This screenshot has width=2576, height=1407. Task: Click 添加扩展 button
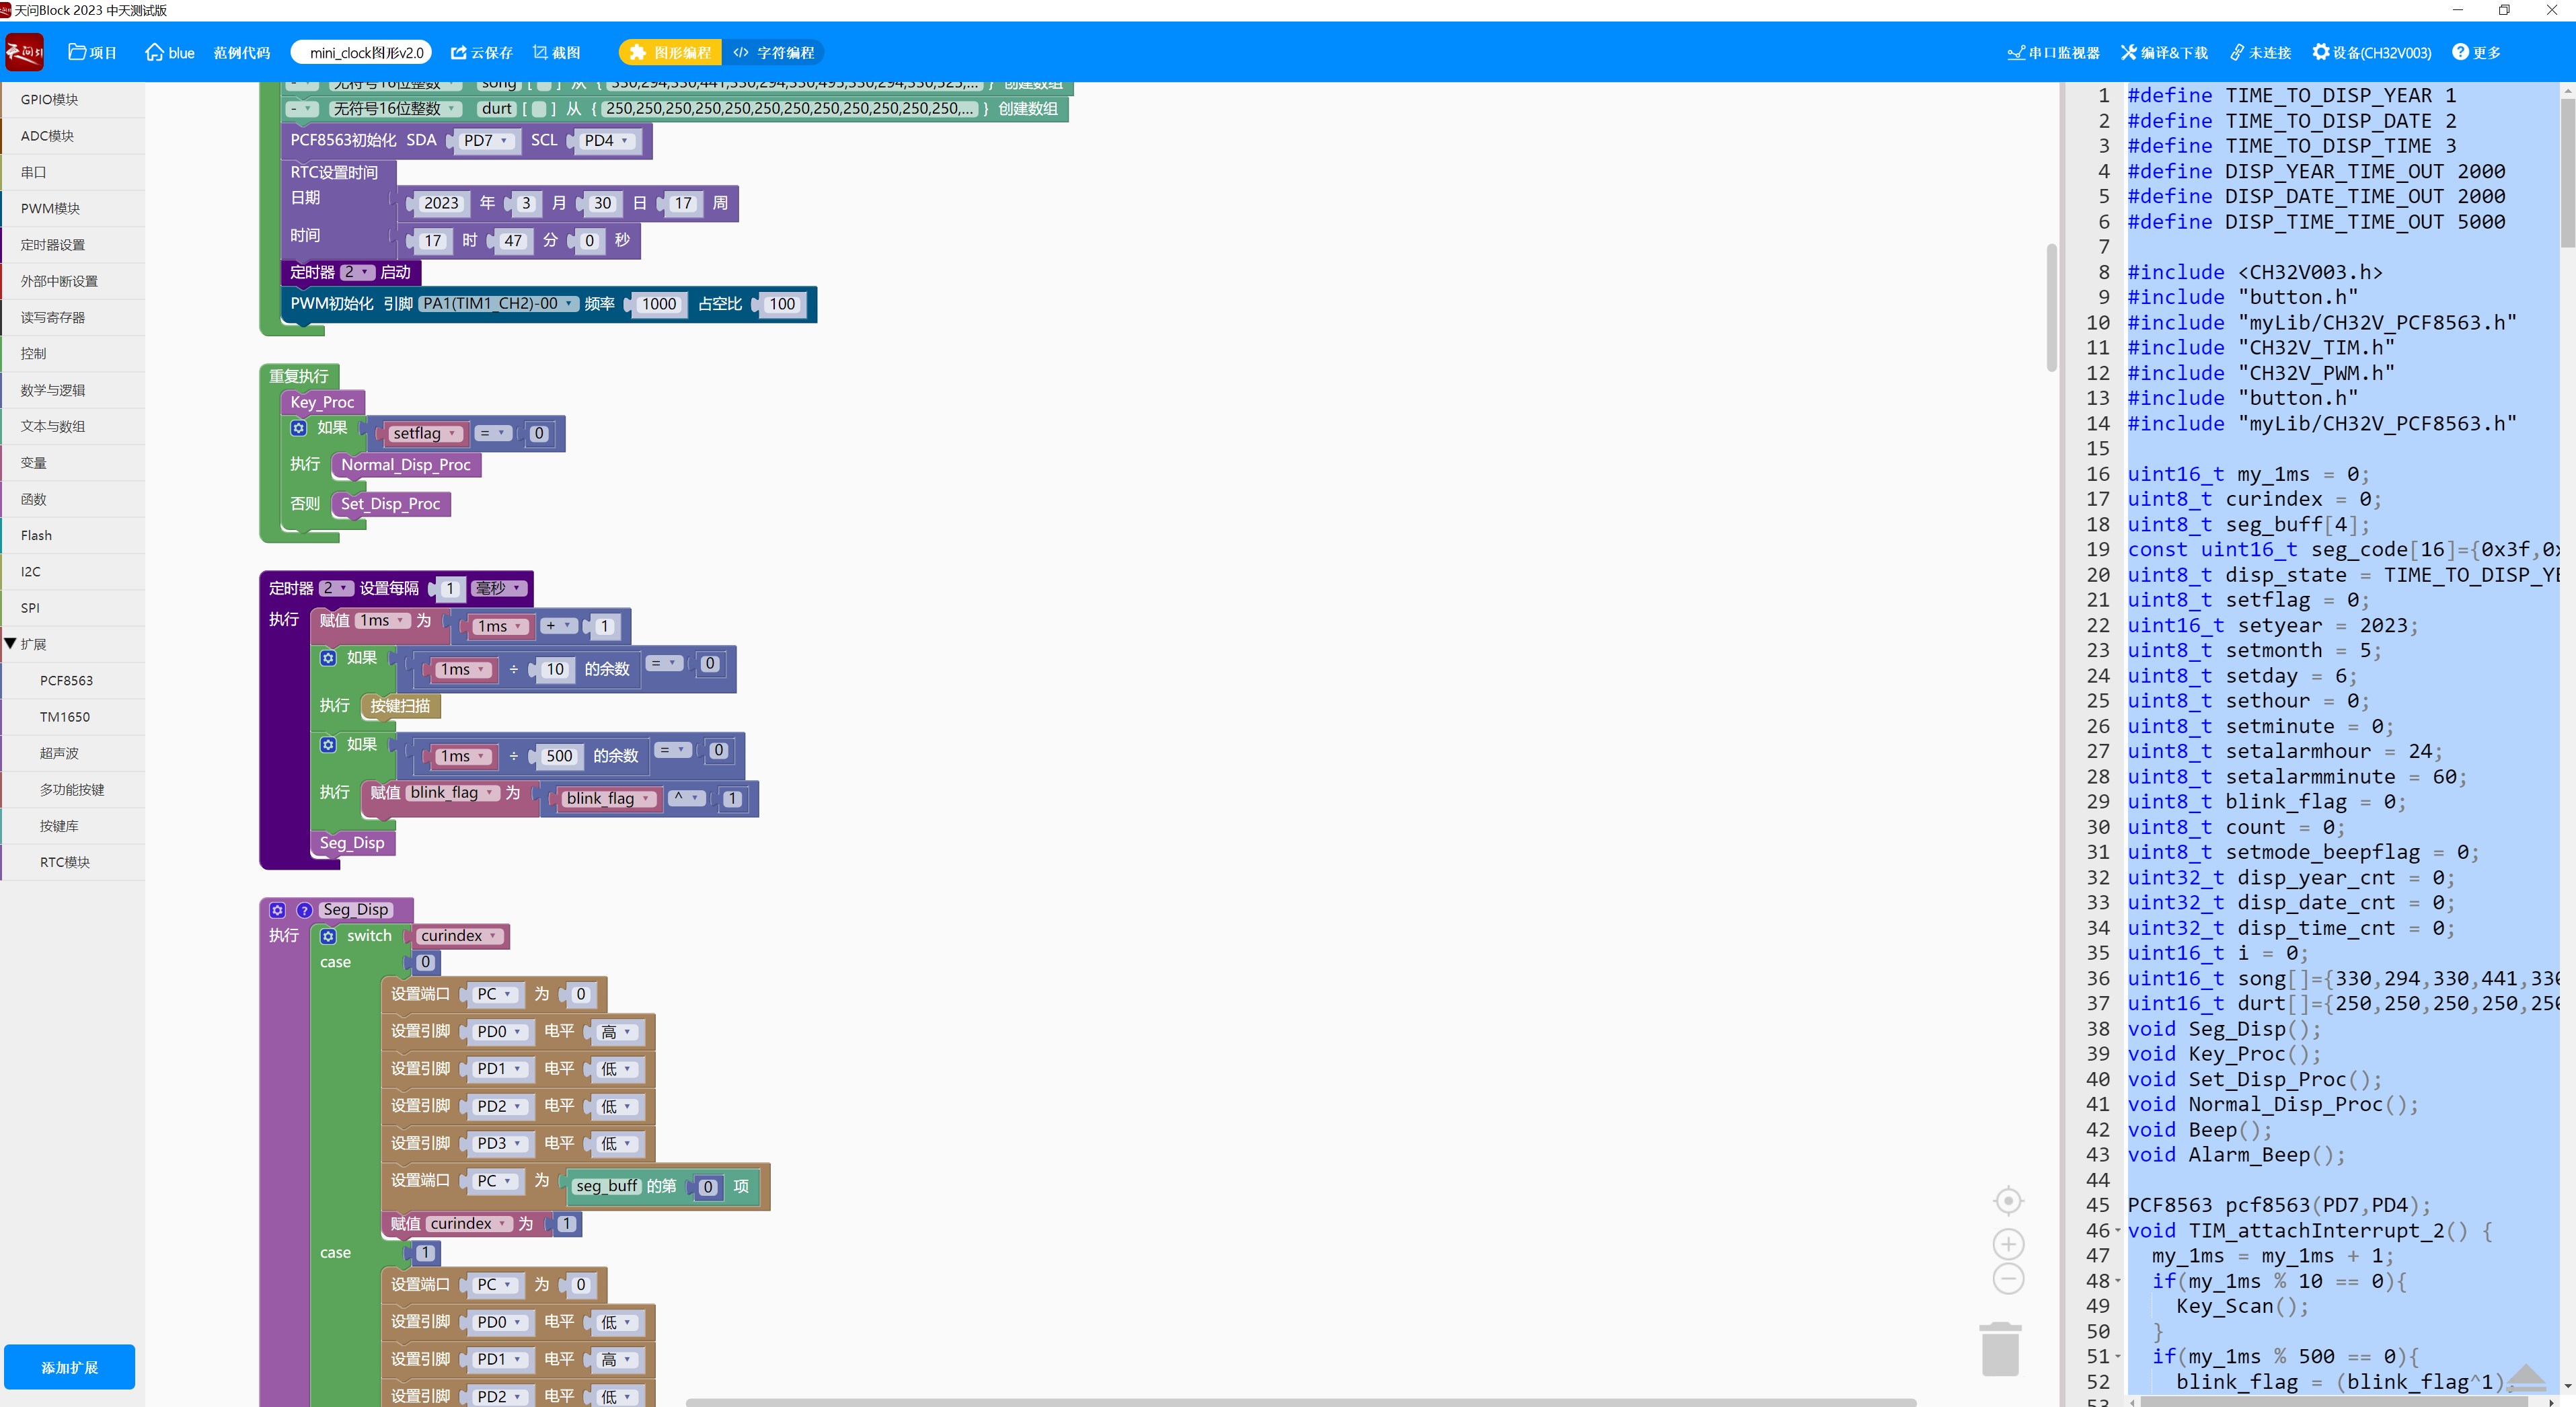69,1367
